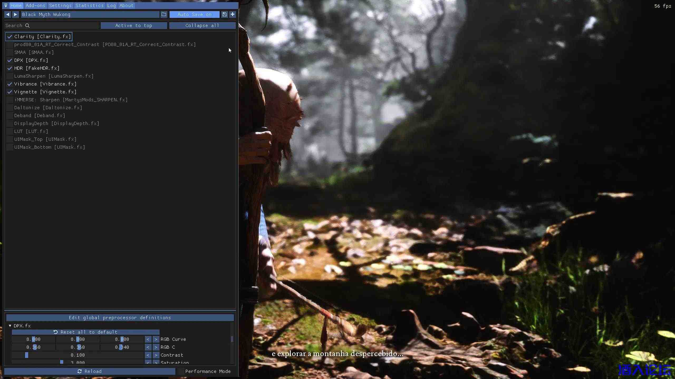The height and width of the screenshot is (379, 675).
Task: Disable the Clarity effect checkbox
Action: 10,37
